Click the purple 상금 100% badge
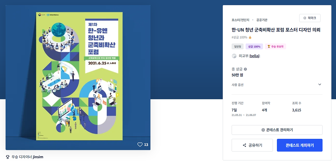The width and height of the screenshot is (336, 163). (254, 46)
